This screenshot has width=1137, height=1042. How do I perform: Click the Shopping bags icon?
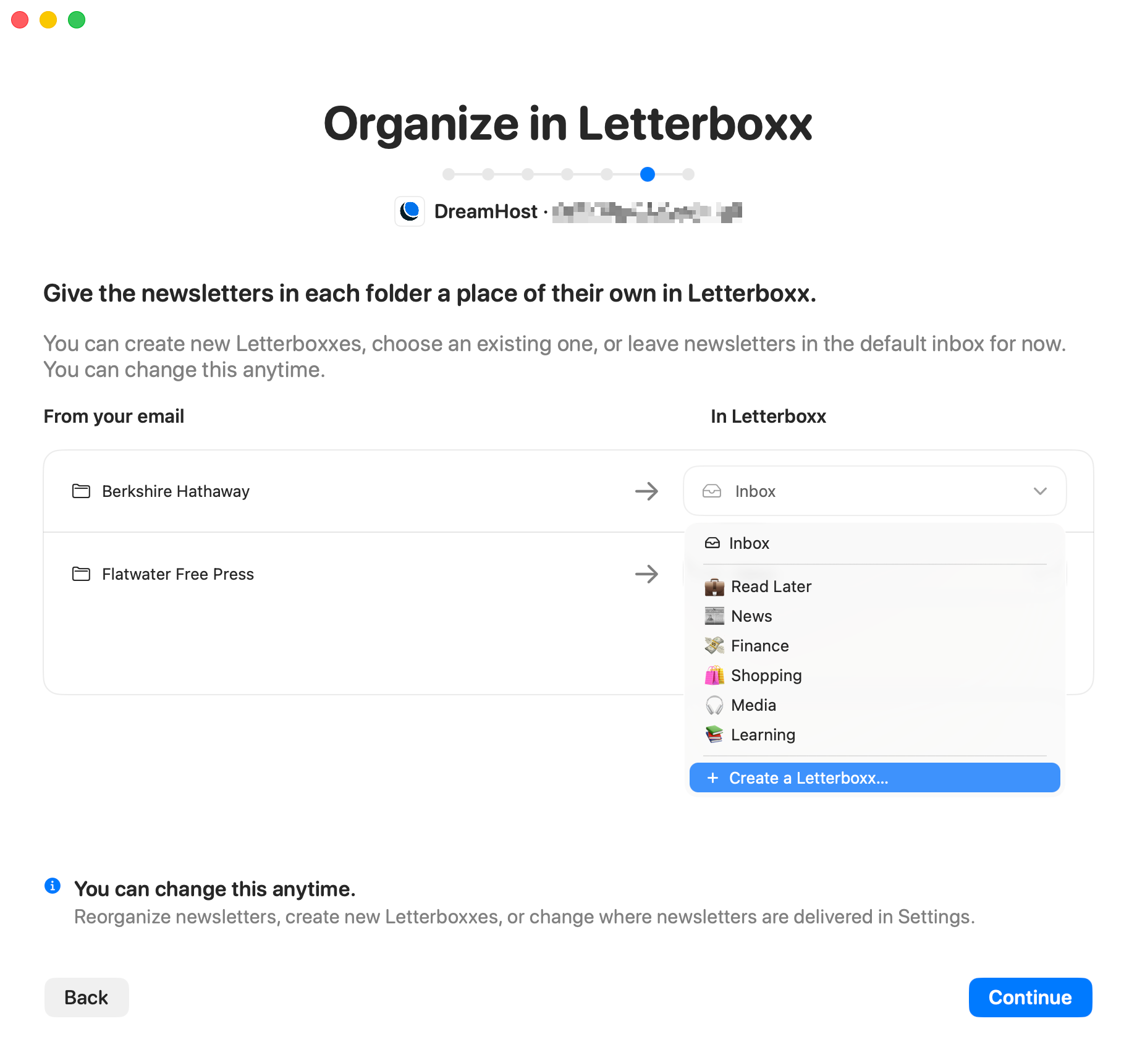click(x=714, y=676)
